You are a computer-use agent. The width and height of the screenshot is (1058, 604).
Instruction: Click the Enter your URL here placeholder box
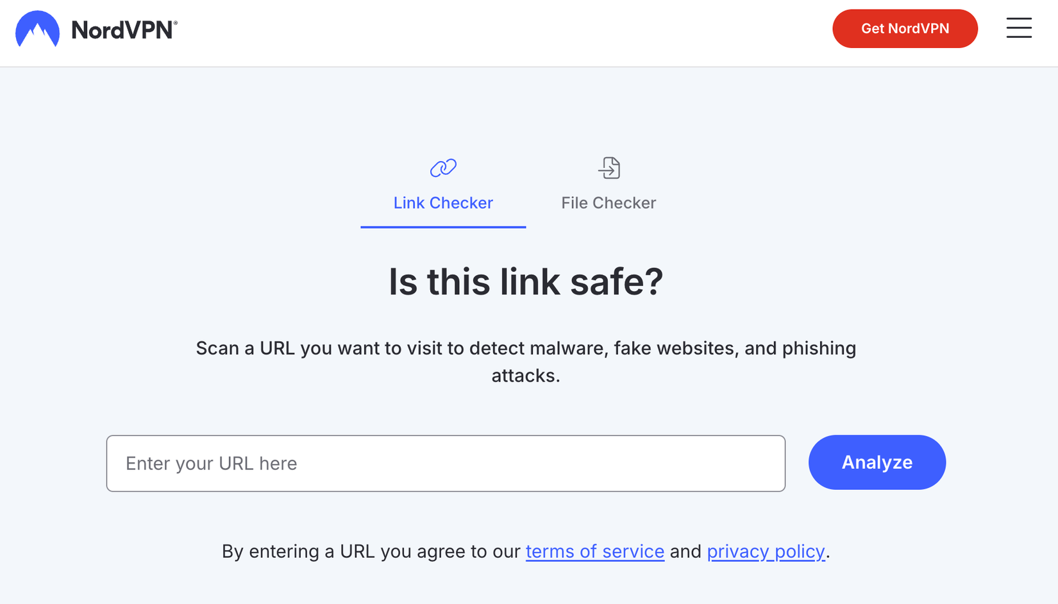[x=446, y=463]
